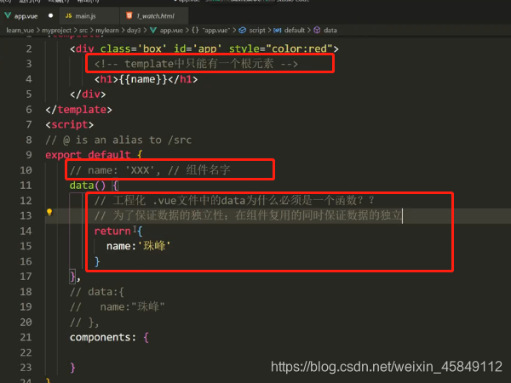Click the {{name}} interpolation on line 4
511x383 pixels.
pyautogui.click(x=143, y=79)
